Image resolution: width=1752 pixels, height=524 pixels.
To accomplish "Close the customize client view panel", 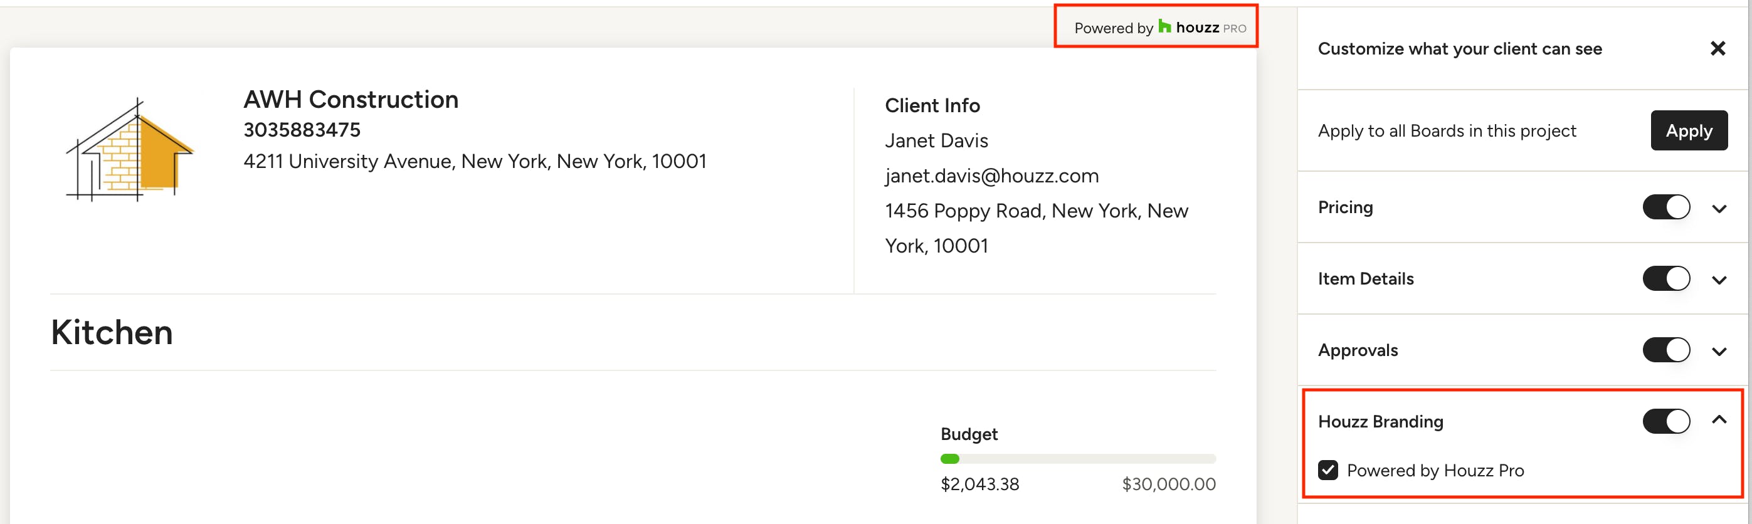I will click(x=1718, y=48).
